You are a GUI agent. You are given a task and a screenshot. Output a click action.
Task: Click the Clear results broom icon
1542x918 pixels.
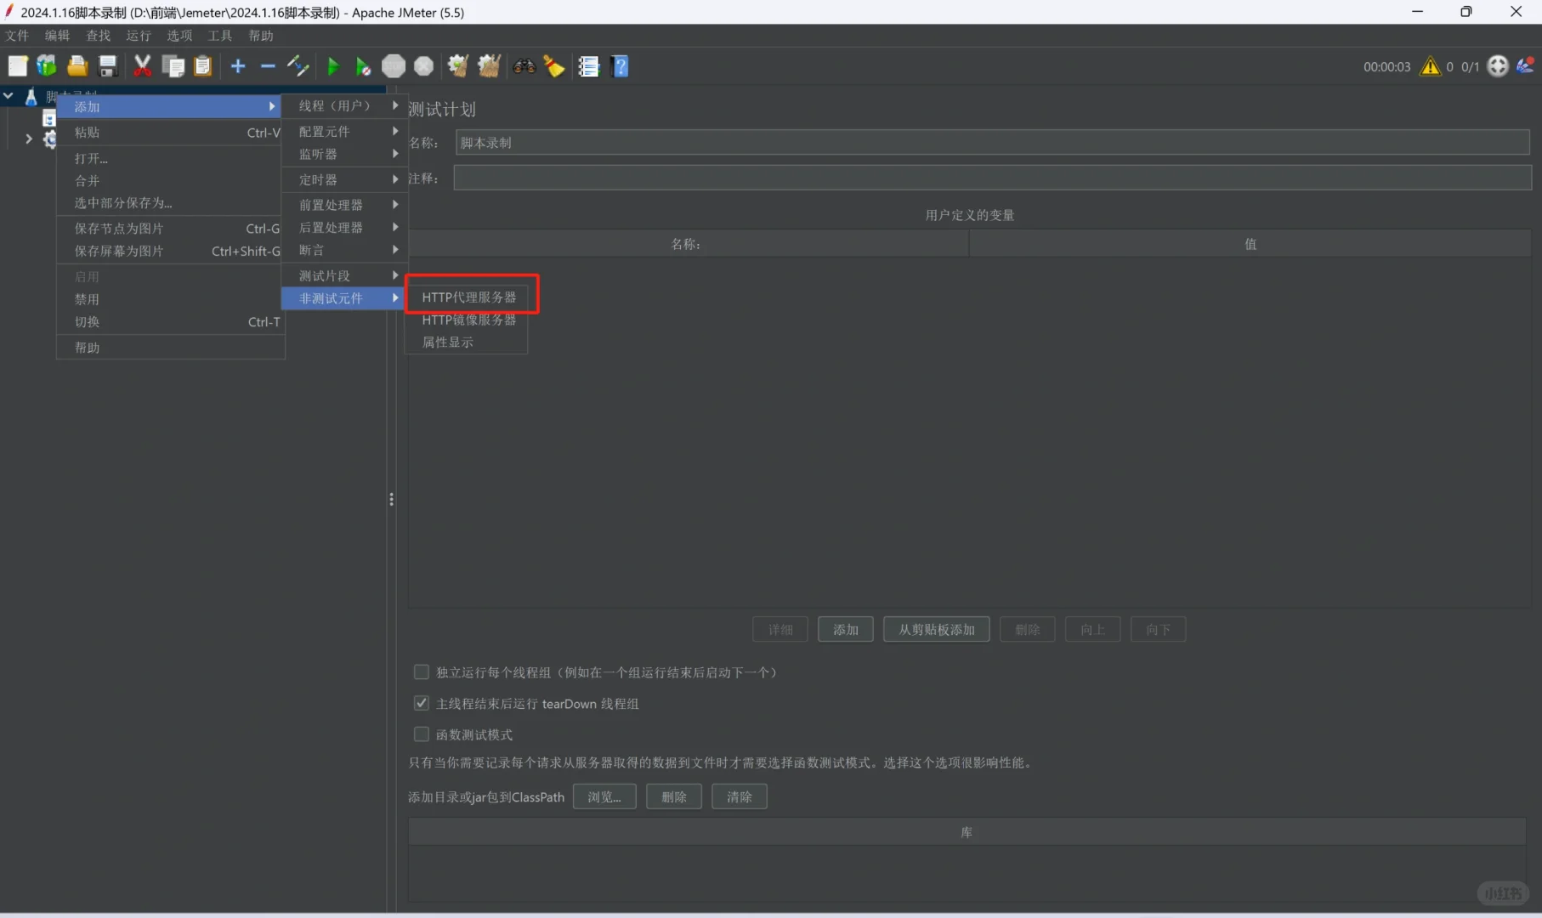coord(458,66)
